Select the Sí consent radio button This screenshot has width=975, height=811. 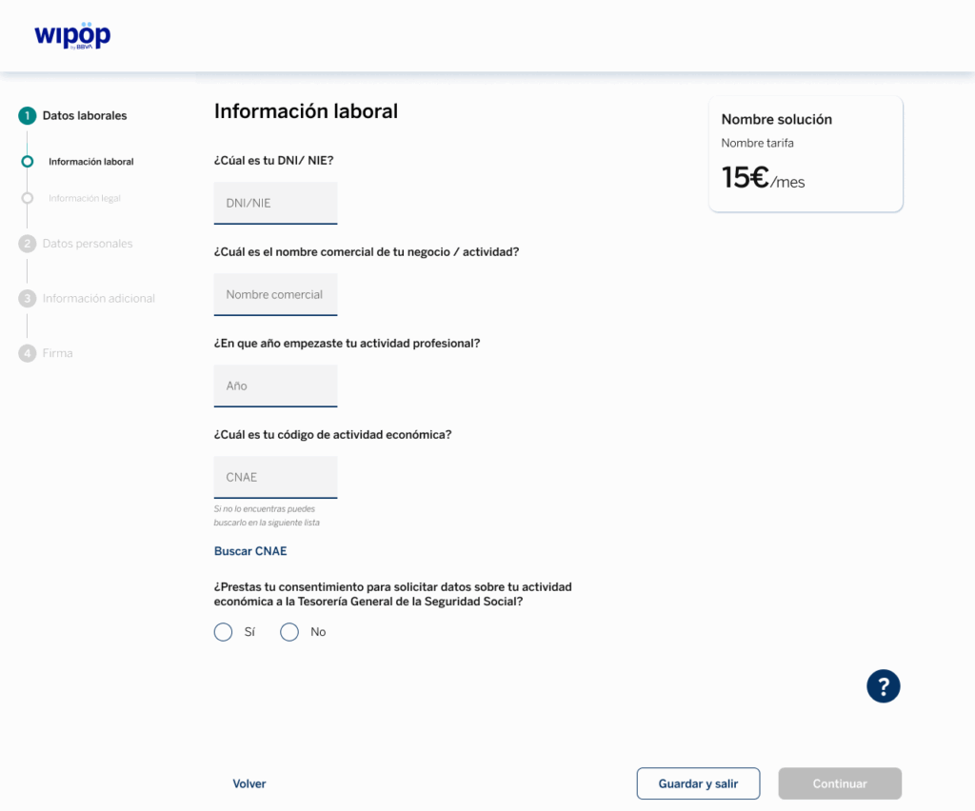[224, 632]
